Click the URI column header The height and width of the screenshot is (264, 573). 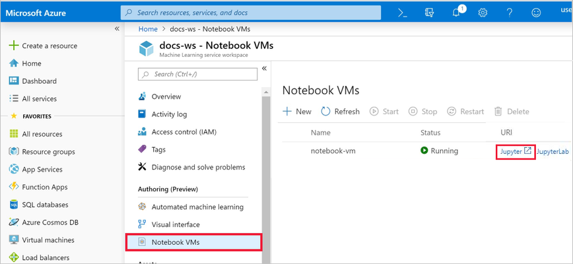coord(506,133)
